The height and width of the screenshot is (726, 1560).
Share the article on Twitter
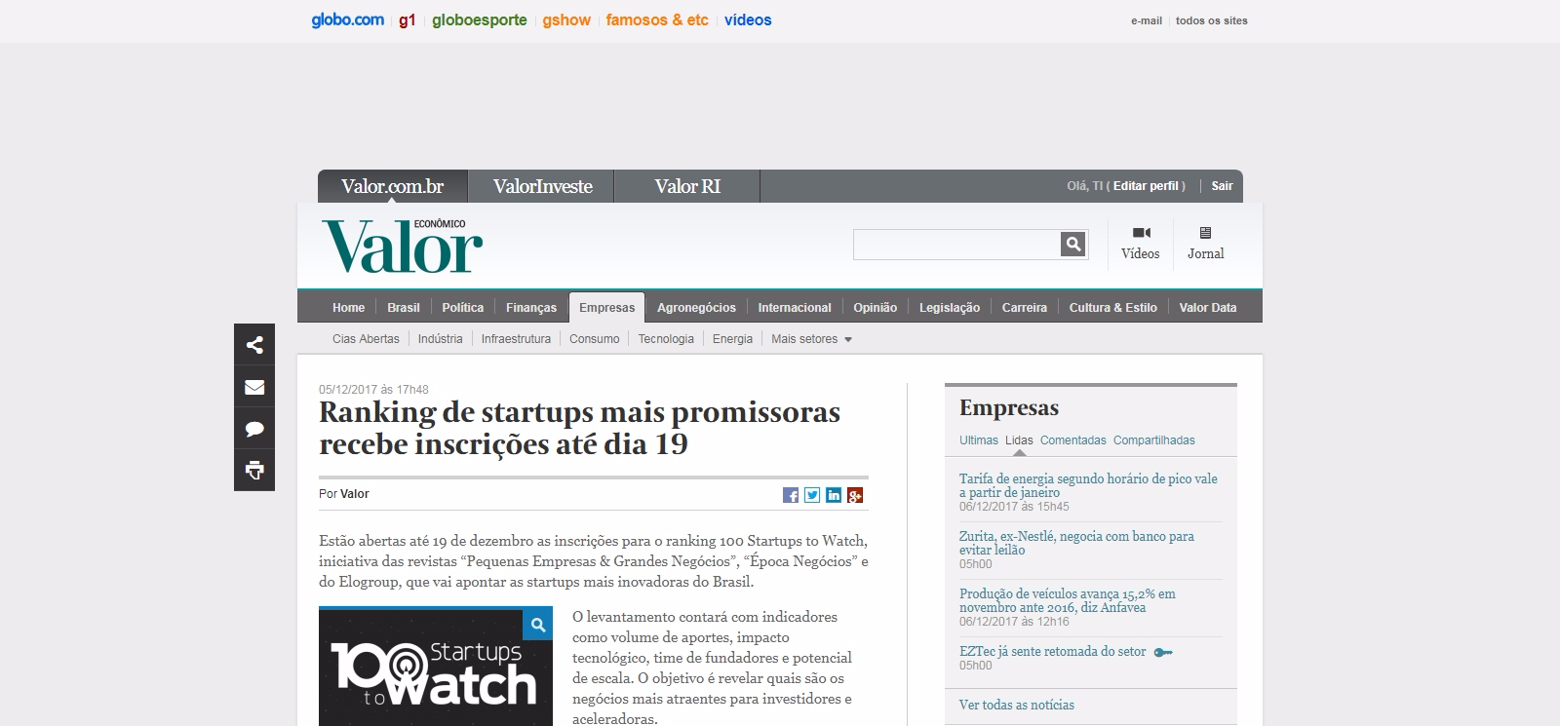pyautogui.click(x=812, y=495)
